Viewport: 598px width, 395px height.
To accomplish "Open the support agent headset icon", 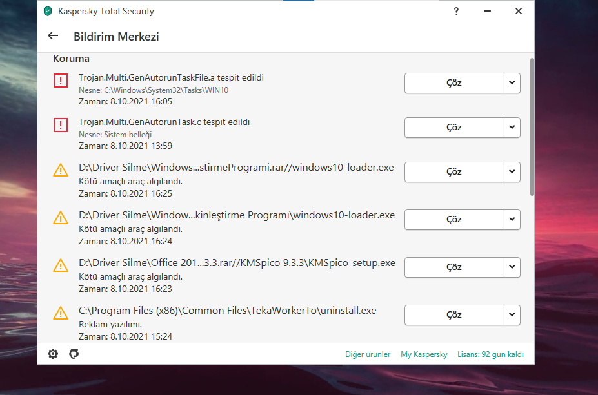I will tap(74, 354).
